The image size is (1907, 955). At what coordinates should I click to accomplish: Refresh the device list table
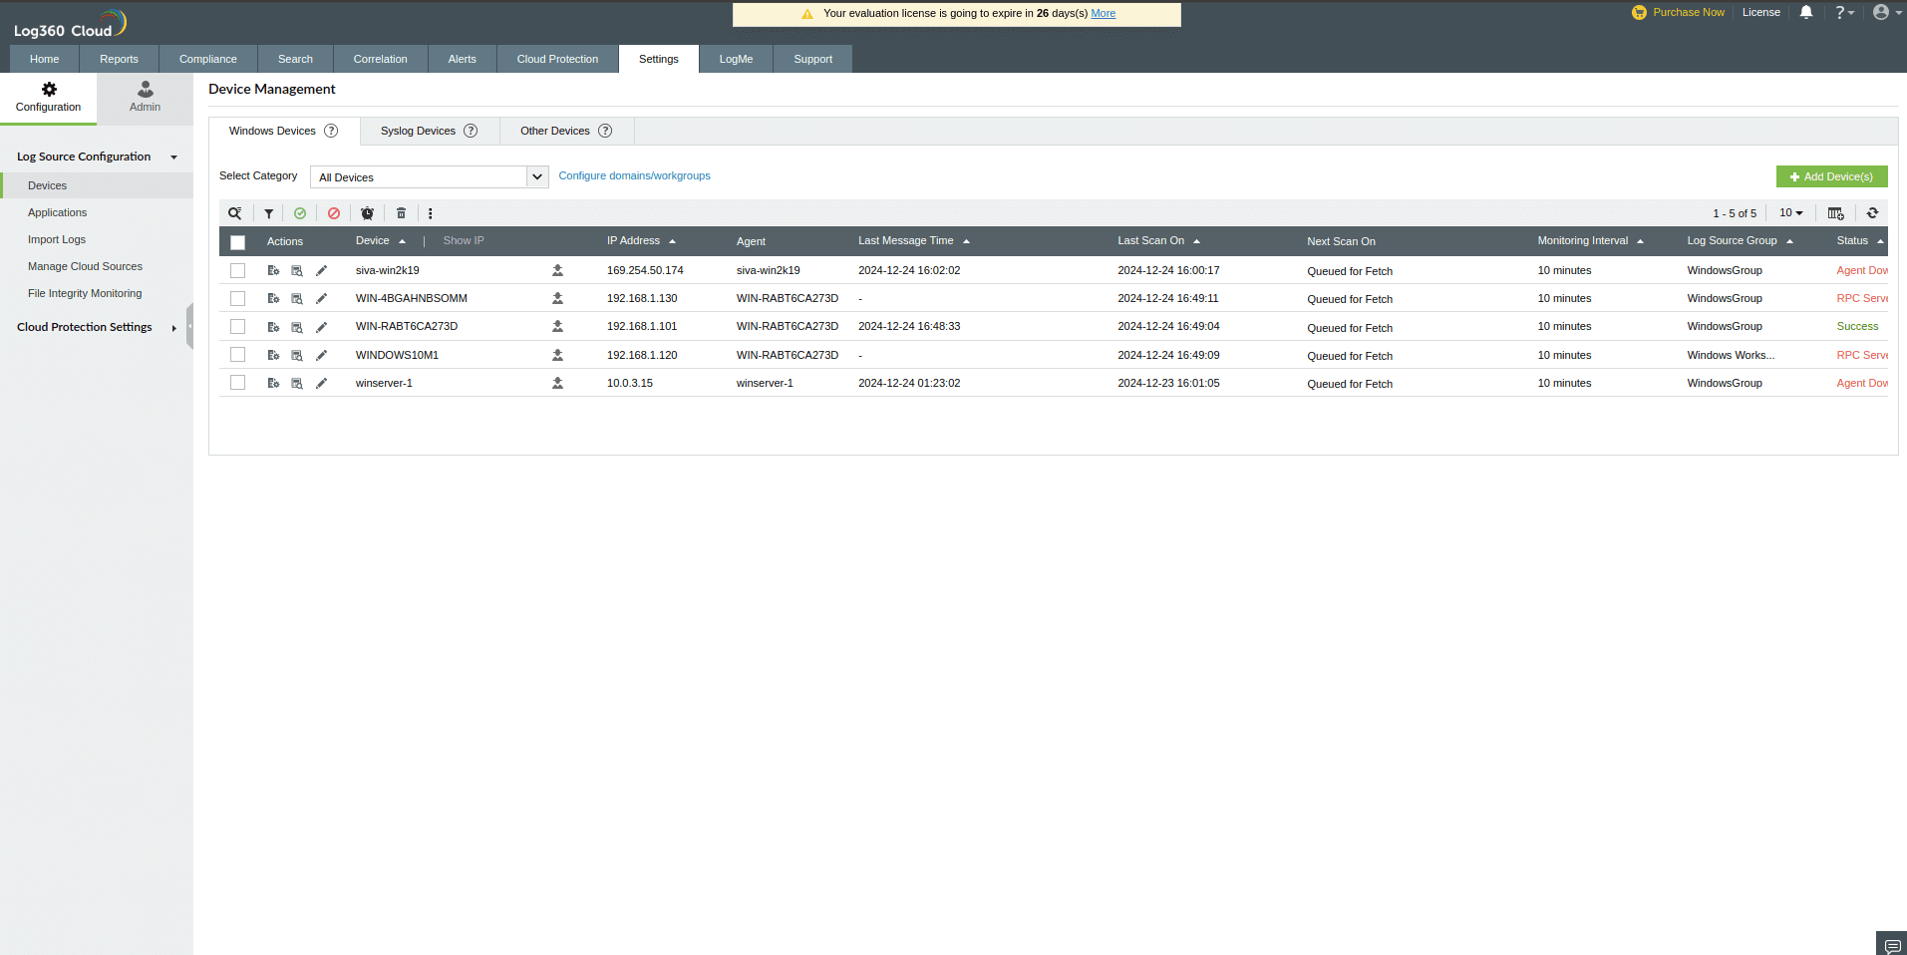pyautogui.click(x=1873, y=213)
